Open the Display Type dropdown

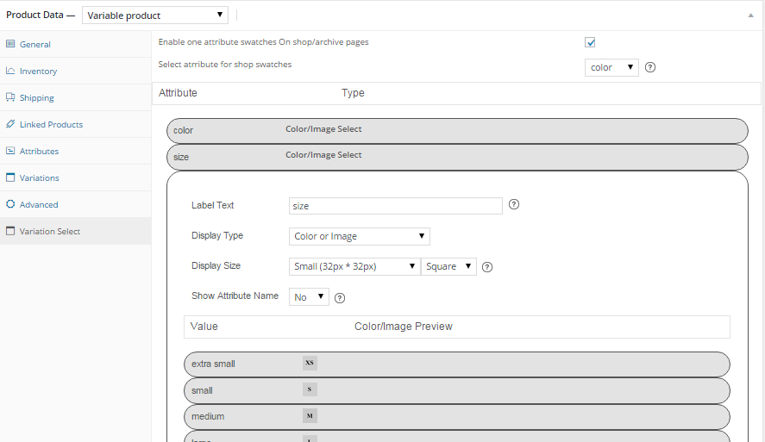(x=360, y=236)
